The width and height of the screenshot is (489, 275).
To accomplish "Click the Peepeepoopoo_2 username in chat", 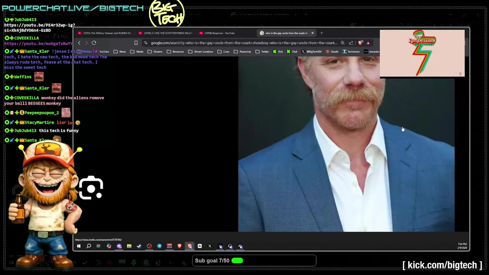I will coord(42,113).
